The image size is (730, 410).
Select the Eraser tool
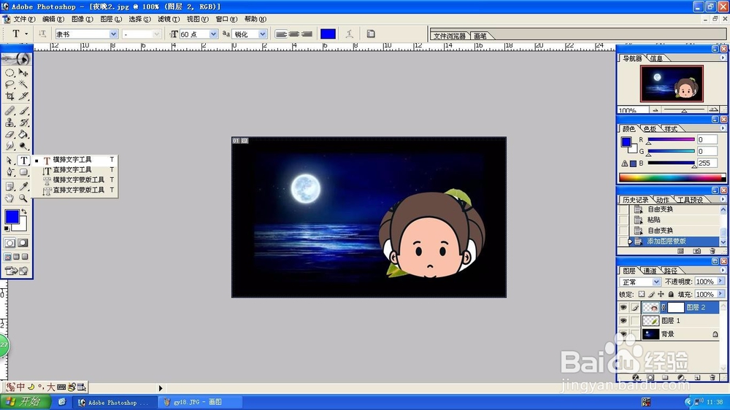[x=9, y=134]
